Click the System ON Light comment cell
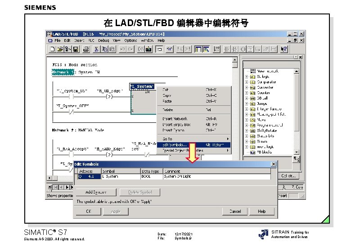 217,176
